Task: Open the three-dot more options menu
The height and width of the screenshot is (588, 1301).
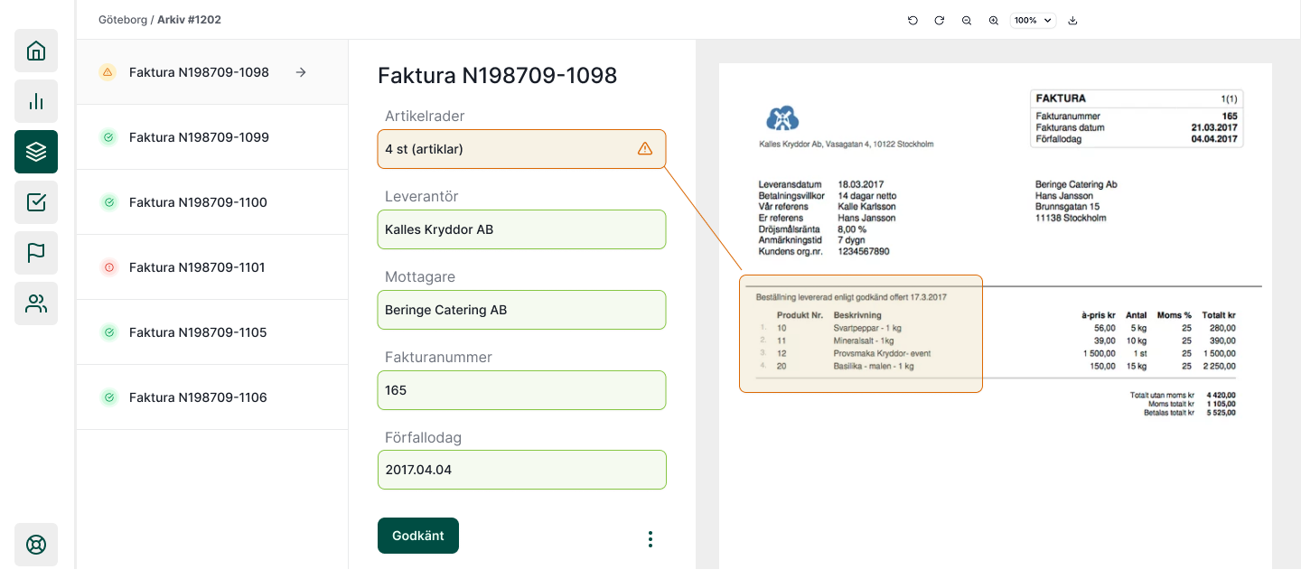Action: tap(650, 539)
